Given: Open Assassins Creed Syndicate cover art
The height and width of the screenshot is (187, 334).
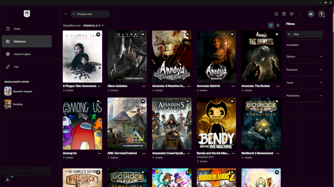Looking at the screenshot, I should click(172, 124).
